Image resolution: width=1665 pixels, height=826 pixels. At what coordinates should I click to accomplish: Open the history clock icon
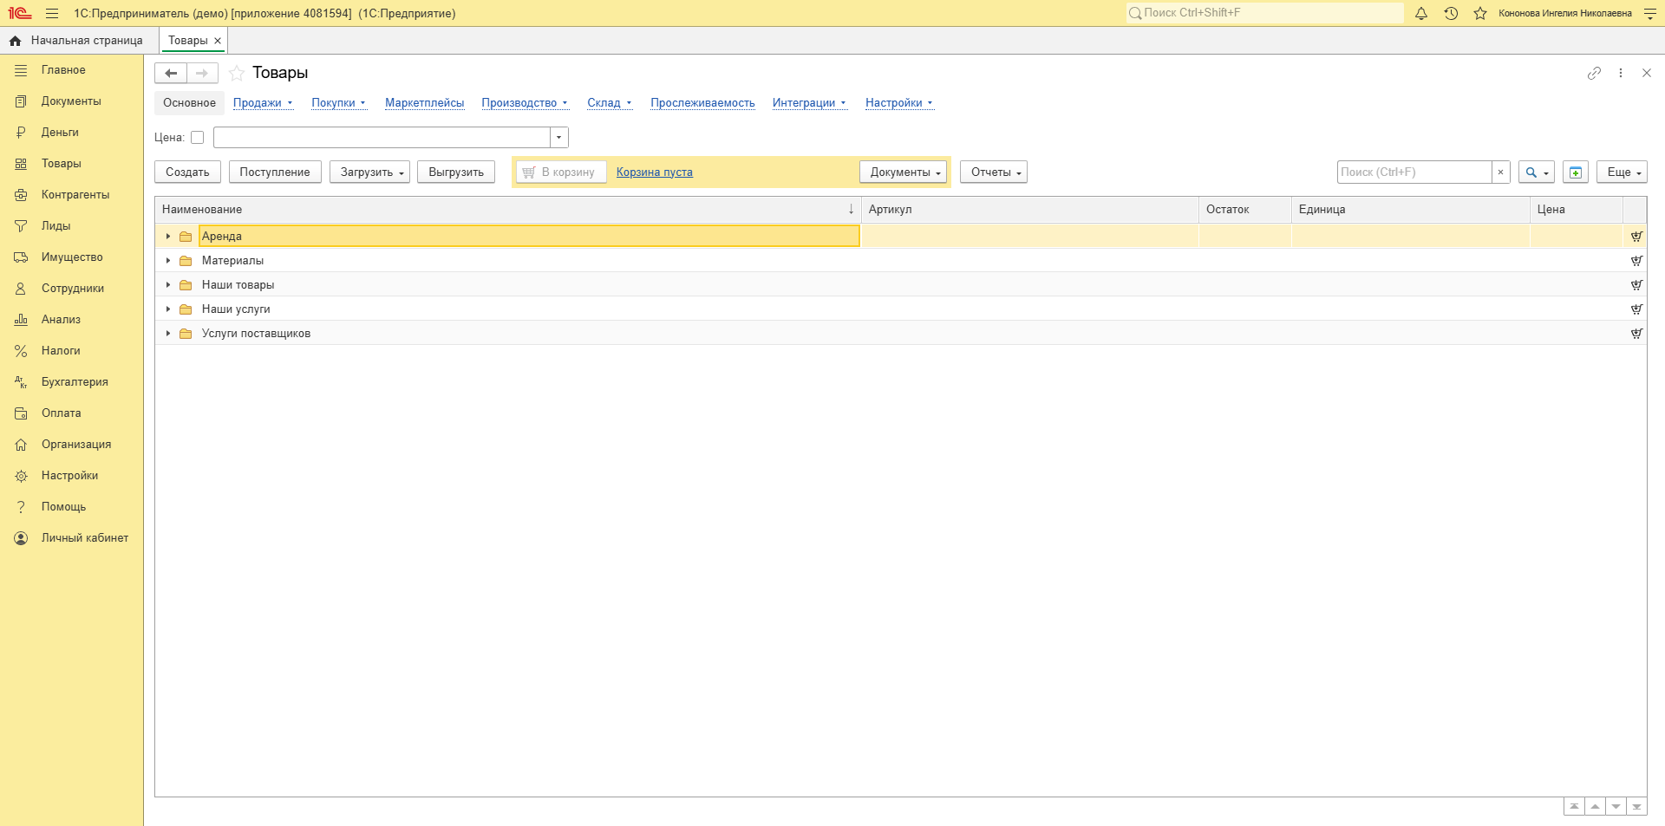1451,13
